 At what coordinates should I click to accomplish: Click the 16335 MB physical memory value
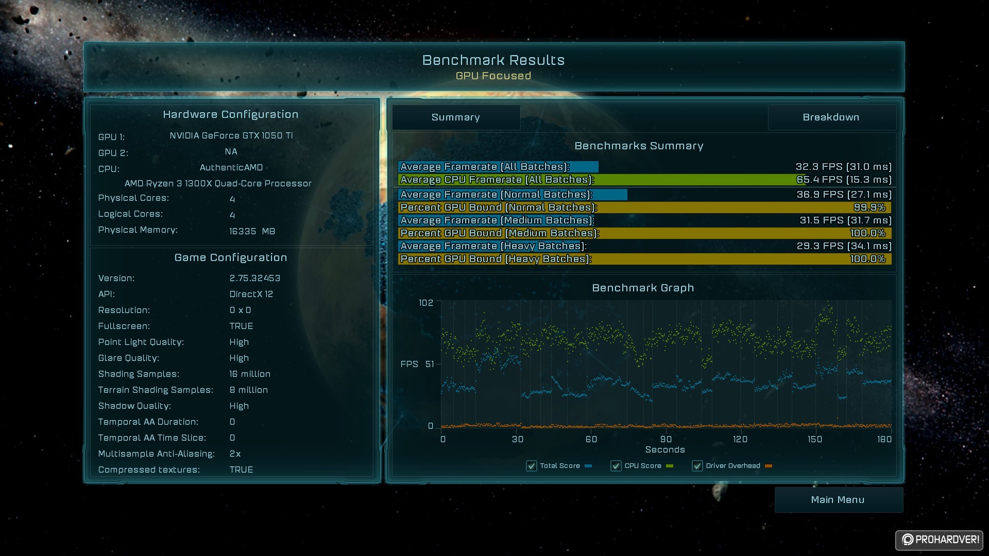[x=252, y=232]
